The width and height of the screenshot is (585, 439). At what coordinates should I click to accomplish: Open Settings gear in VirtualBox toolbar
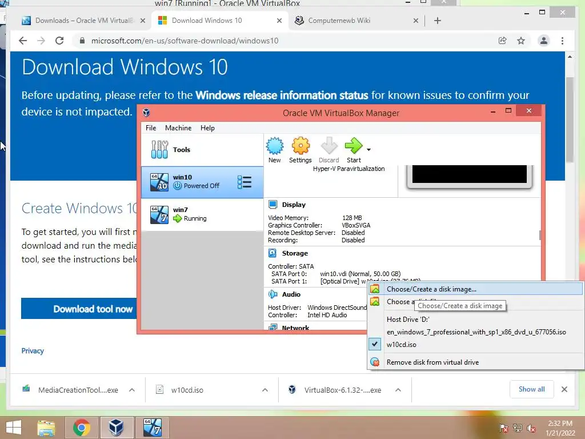(300, 150)
